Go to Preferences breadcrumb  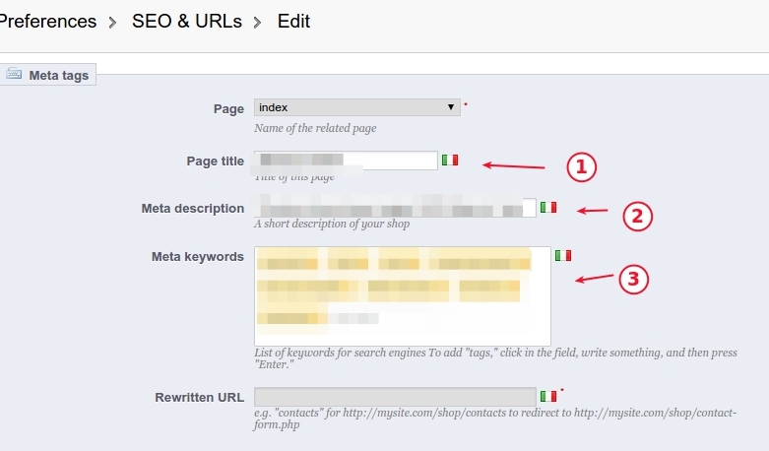pos(48,21)
